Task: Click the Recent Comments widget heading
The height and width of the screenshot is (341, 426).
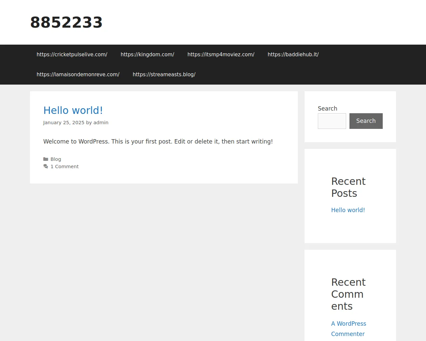Action: [x=348, y=294]
